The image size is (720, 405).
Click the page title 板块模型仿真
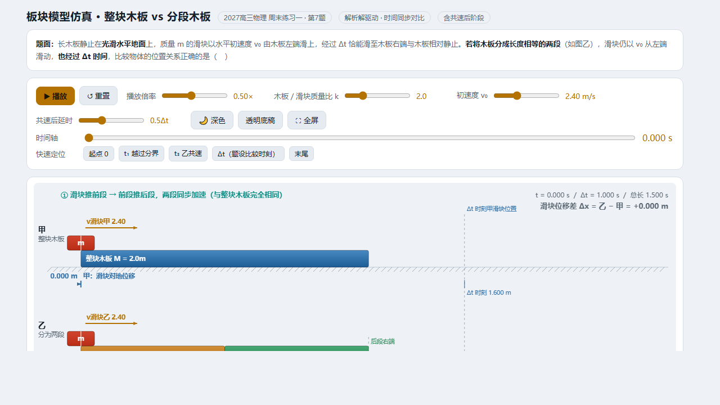click(118, 17)
